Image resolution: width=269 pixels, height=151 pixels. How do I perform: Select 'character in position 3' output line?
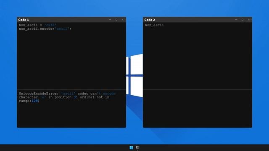pyautogui.click(x=64, y=97)
